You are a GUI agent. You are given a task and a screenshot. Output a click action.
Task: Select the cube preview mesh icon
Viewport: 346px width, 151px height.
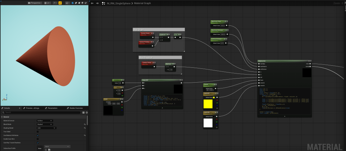(82, 3)
